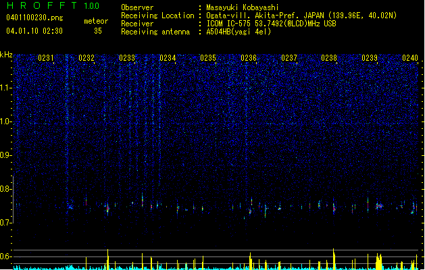Click the Observer field label
This screenshot has height=270, width=425.
pos(137,7)
